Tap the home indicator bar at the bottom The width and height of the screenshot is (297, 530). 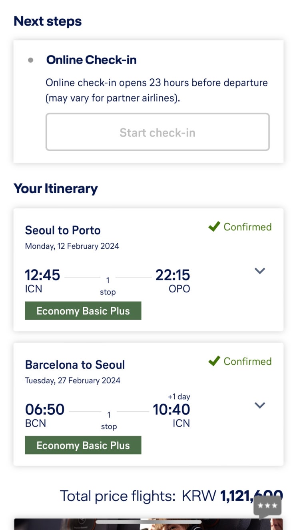(148, 522)
